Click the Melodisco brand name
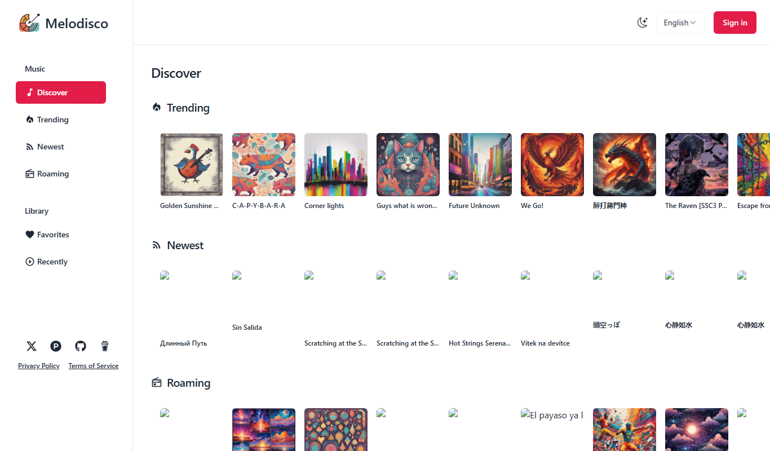This screenshot has width=770, height=451. pos(77,23)
